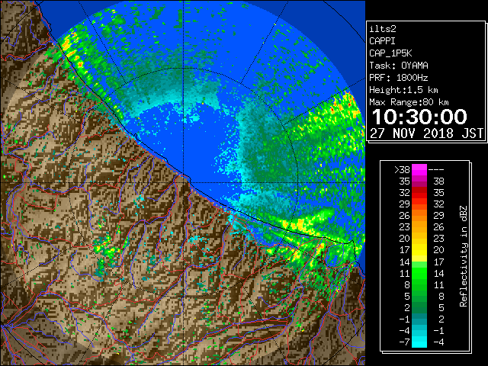Click the 'Reflectivity in dBZ' legend title
The width and height of the screenshot is (488, 366).
(464, 256)
